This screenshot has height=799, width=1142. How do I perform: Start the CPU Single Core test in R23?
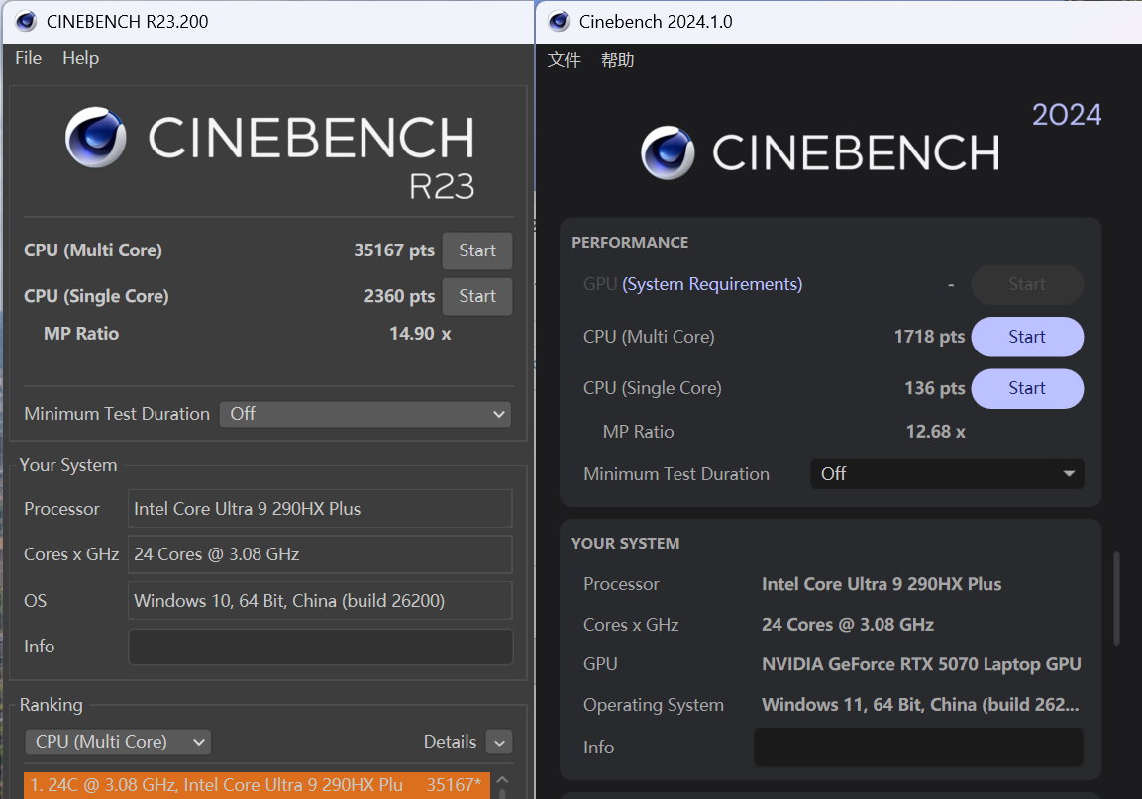click(x=477, y=296)
